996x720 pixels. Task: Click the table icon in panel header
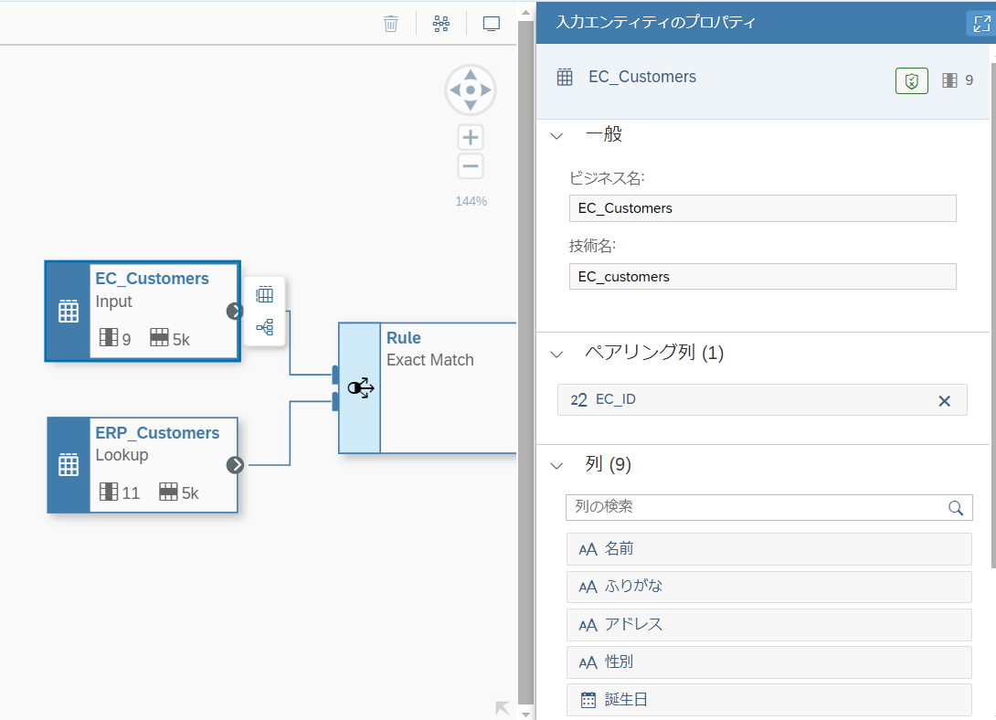[x=565, y=78]
